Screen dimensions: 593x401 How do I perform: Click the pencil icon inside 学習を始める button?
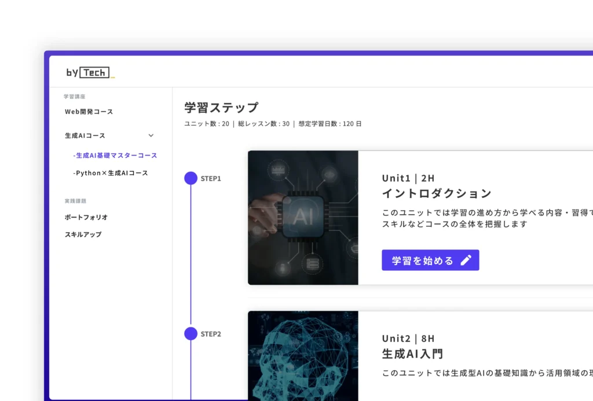point(467,260)
